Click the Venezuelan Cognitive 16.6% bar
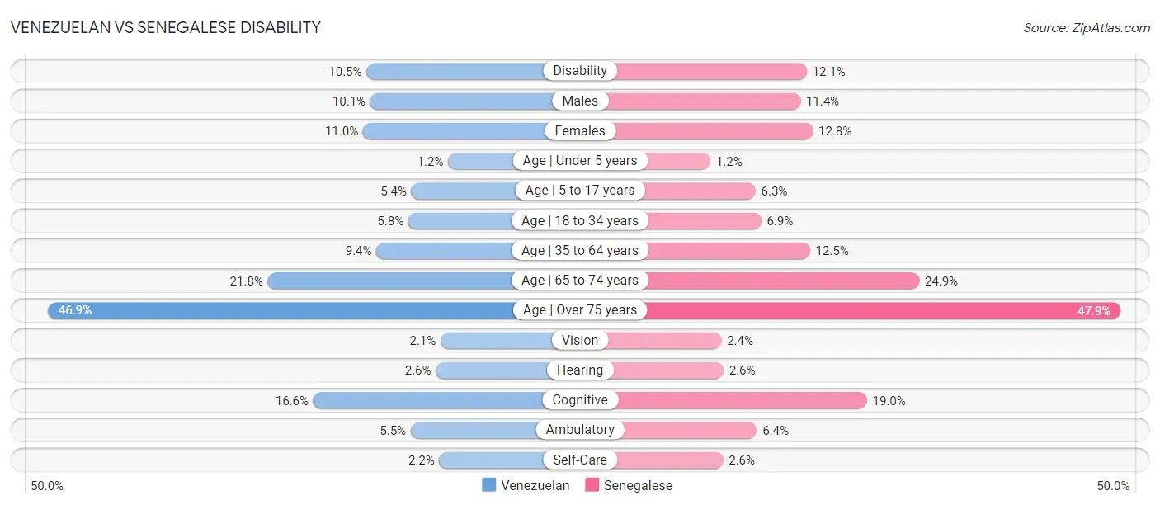 coord(427,400)
